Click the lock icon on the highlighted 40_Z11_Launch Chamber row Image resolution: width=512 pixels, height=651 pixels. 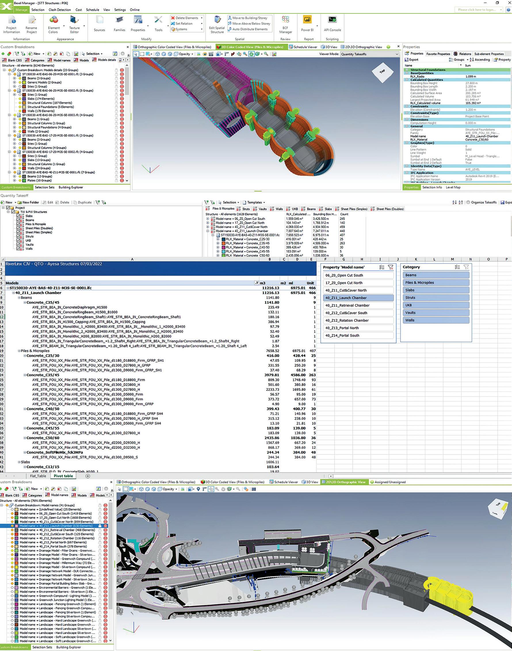pos(100,526)
